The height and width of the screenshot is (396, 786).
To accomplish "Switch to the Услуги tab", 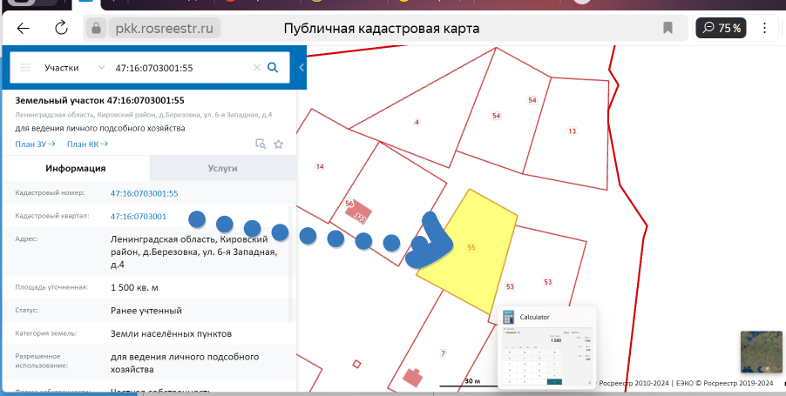I will point(222,168).
